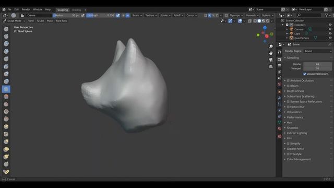
Task: Enable the Ambient Occlusion checkbox
Action: pos(288,80)
